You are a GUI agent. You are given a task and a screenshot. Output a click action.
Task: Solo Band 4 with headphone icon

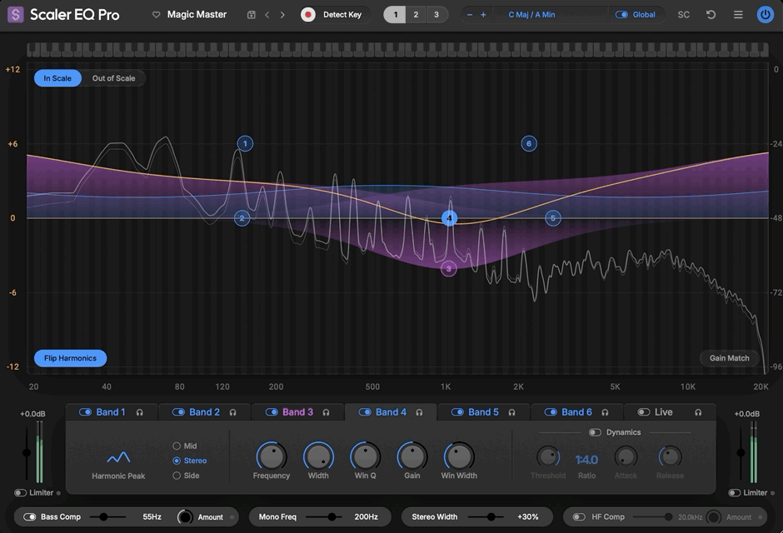coord(420,412)
